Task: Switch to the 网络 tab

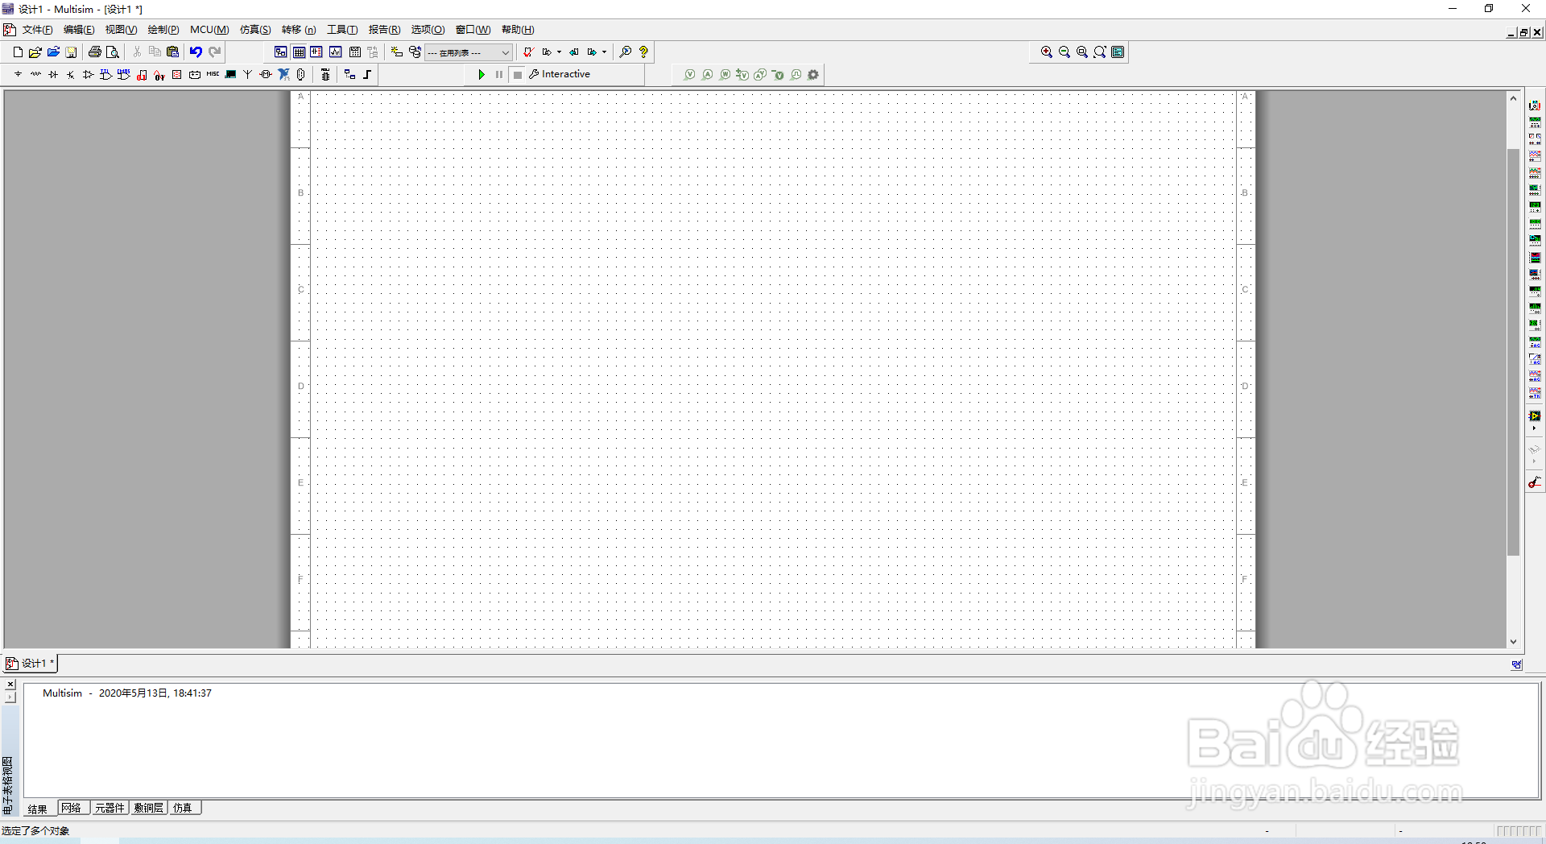Action: [72, 808]
